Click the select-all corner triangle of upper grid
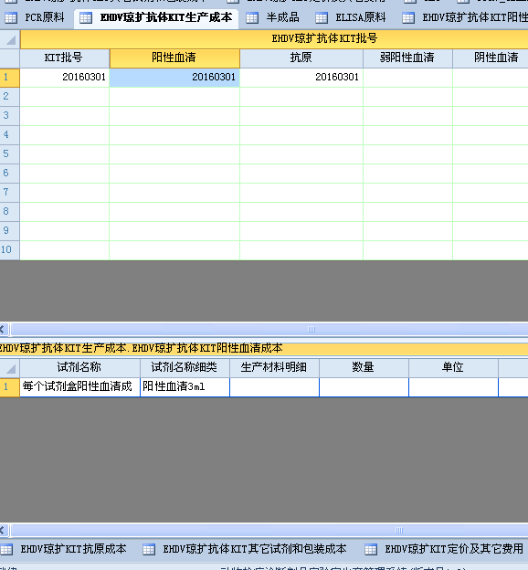Viewport: 528px width, 570px height. tap(11, 39)
